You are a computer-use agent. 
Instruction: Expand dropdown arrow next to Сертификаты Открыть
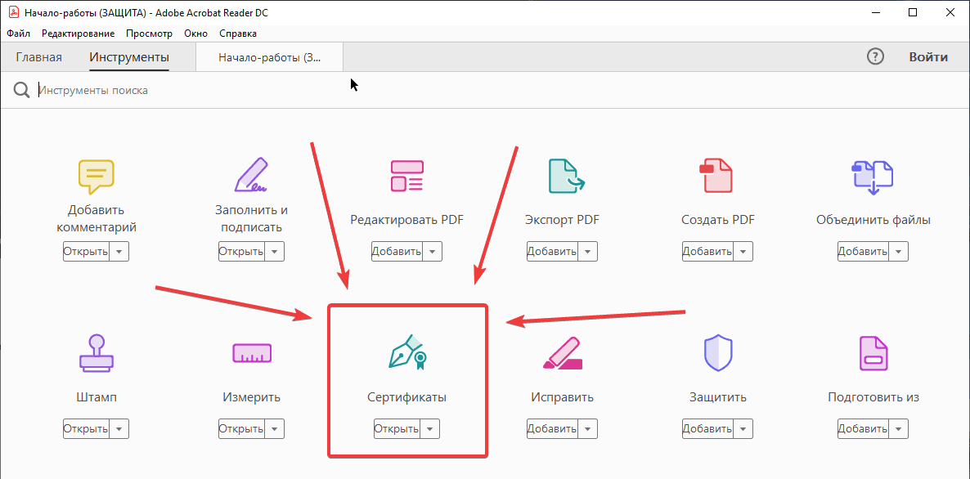pos(431,429)
